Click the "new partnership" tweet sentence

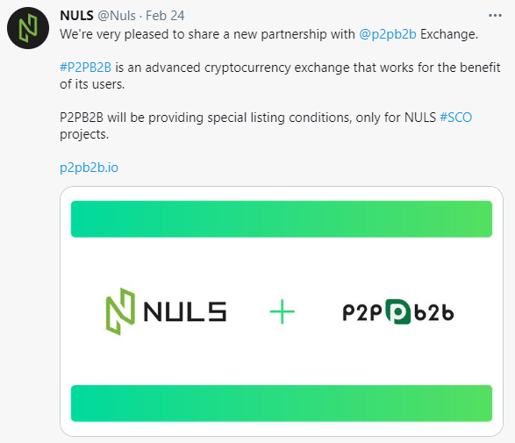tap(268, 34)
